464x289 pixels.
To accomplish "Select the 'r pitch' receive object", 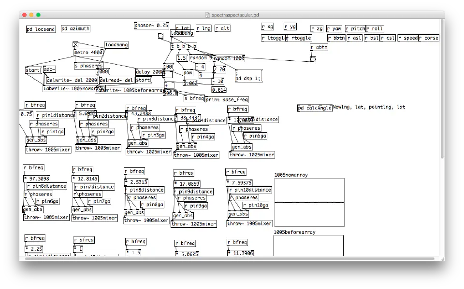I will point(355,29).
